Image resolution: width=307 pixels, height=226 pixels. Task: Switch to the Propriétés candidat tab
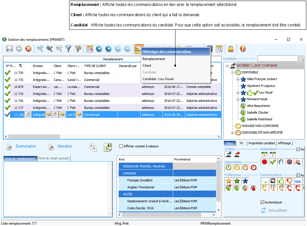(261, 143)
